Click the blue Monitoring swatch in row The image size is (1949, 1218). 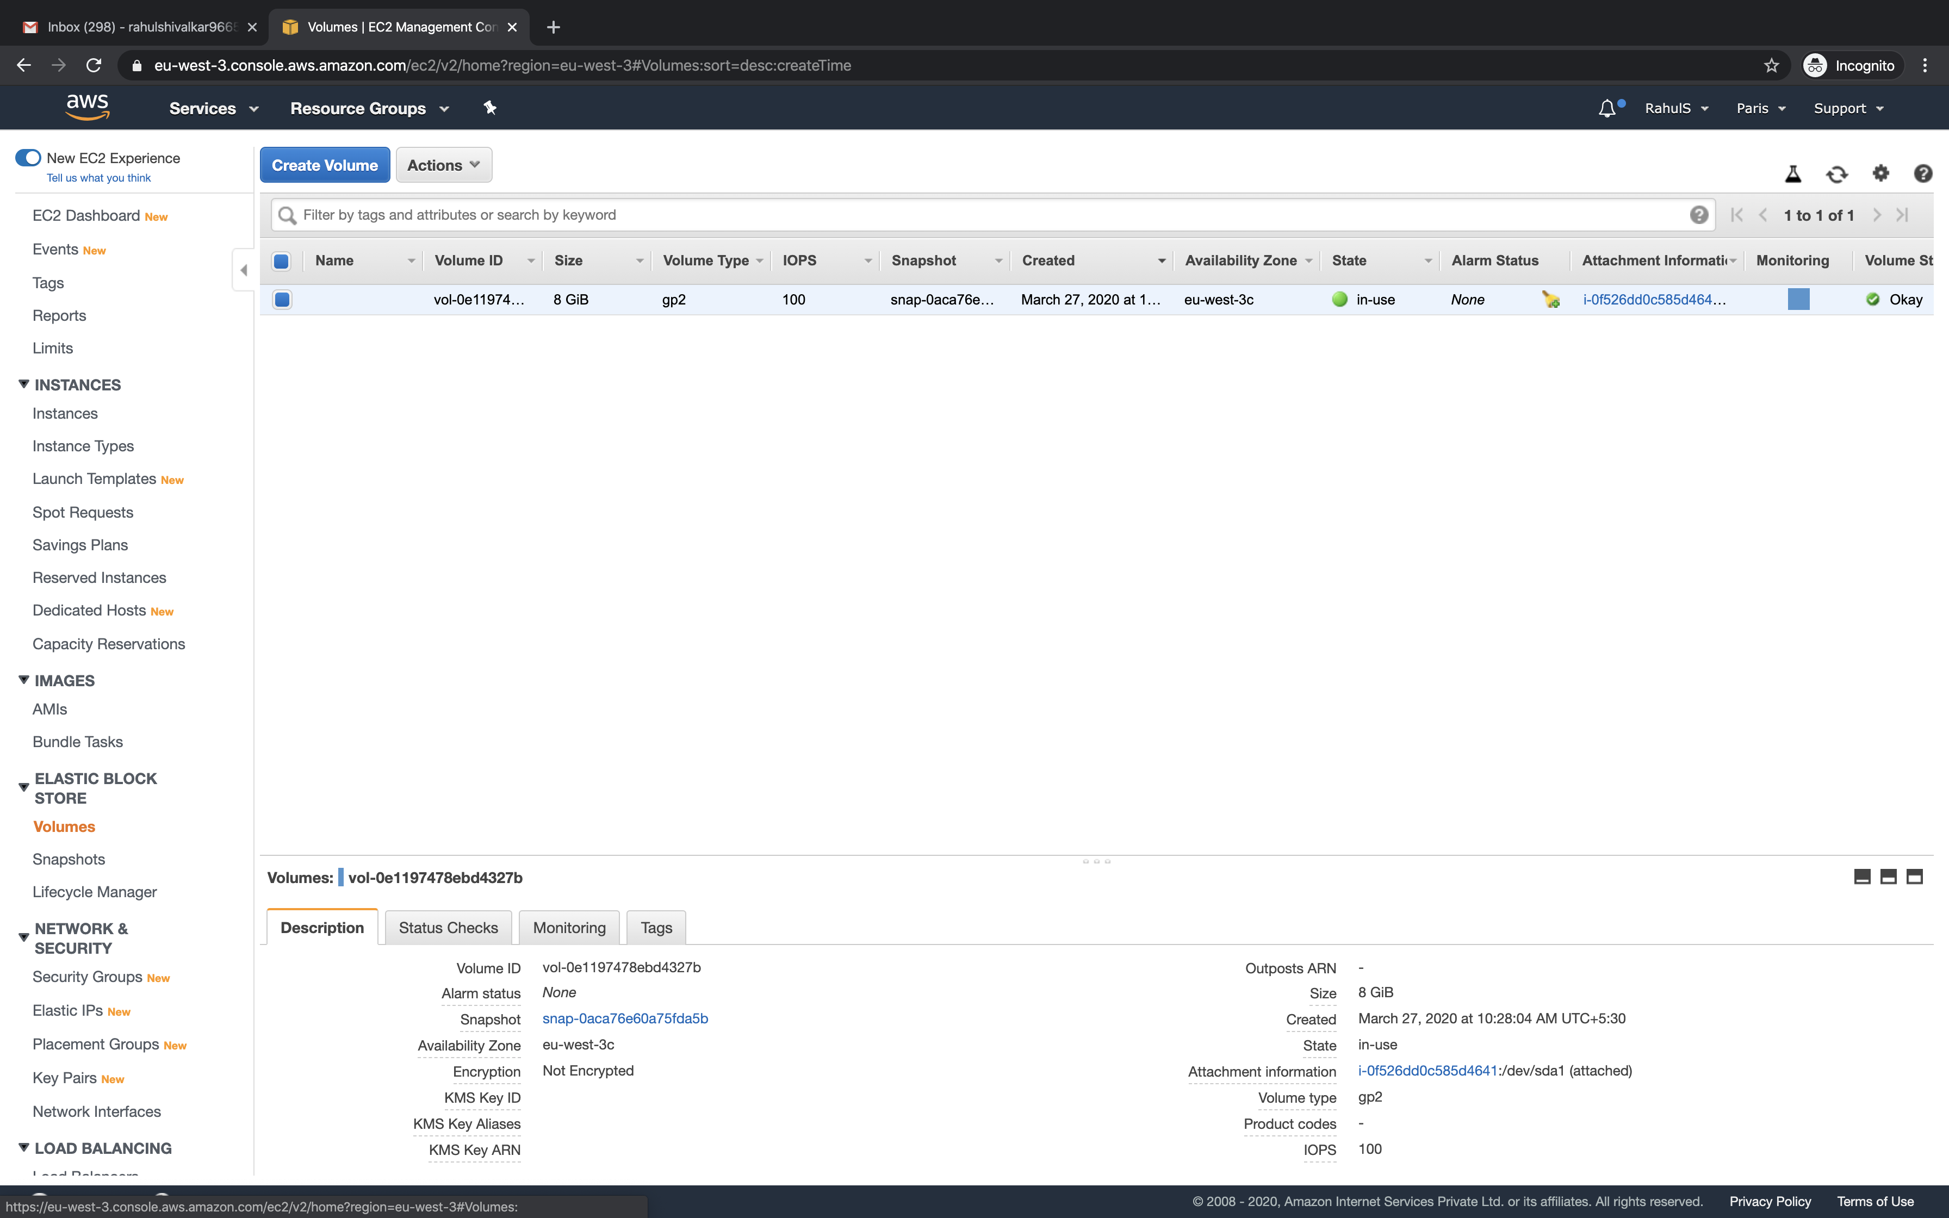[1798, 300]
